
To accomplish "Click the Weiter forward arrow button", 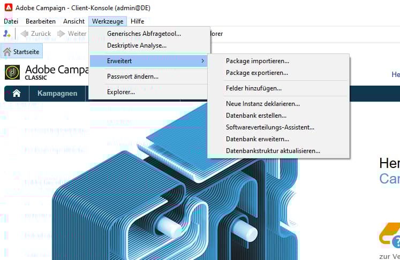I will [72, 34].
